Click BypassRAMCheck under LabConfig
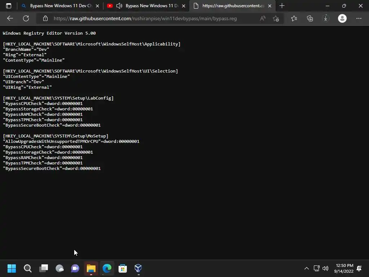369x277 pixels. (43, 114)
